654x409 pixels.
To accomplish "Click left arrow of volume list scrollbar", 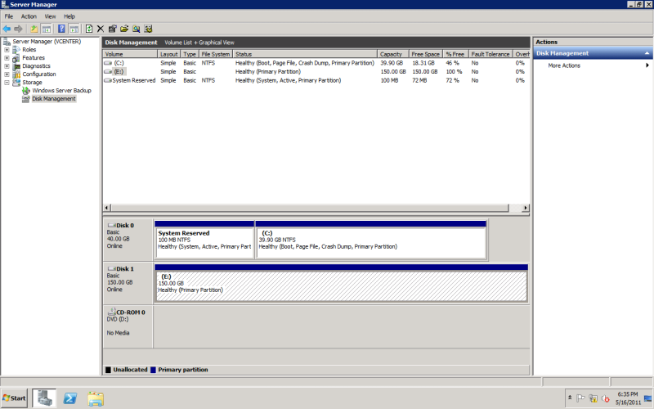I will (107, 208).
